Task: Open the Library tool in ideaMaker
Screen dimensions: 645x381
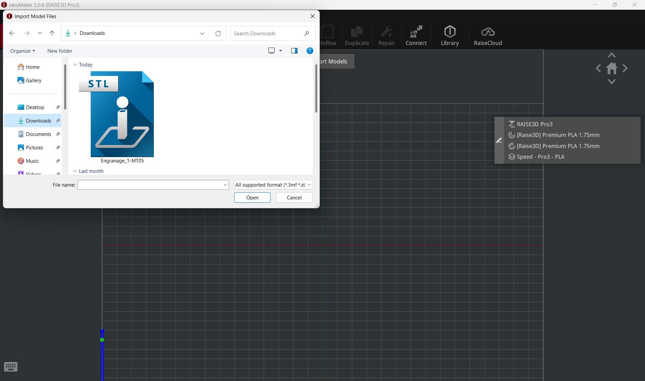Action: (450, 36)
